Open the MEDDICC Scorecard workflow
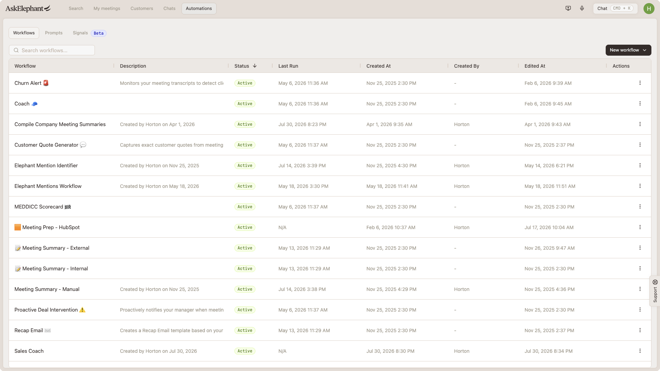The width and height of the screenshot is (660, 371). coord(43,207)
